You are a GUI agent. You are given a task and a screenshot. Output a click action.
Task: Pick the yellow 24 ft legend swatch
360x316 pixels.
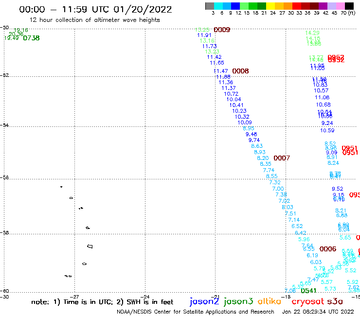270,6
